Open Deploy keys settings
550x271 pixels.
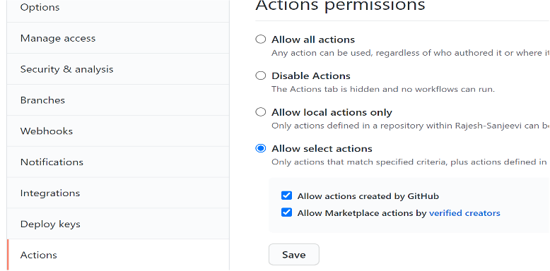tap(118, 224)
